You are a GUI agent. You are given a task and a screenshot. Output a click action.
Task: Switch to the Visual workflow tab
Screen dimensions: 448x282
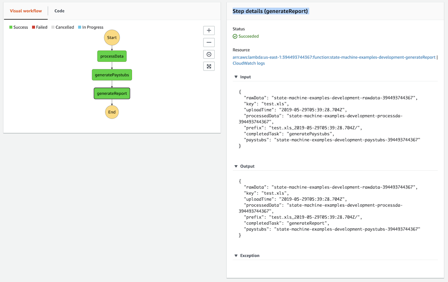tap(25, 11)
